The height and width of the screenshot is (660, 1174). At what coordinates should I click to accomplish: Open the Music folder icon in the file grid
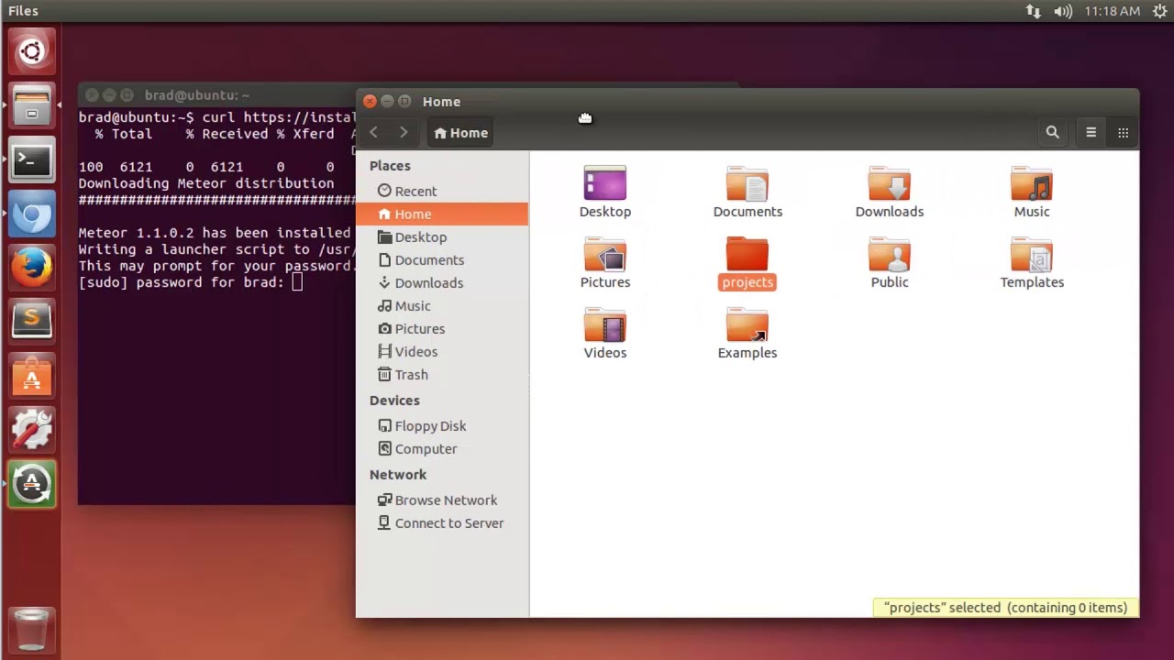tap(1032, 184)
